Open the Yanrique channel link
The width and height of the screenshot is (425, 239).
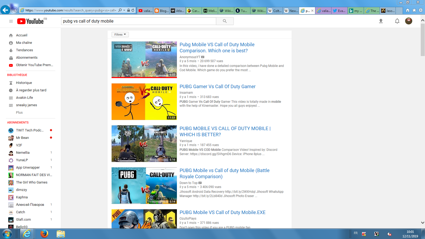[x=186, y=141]
